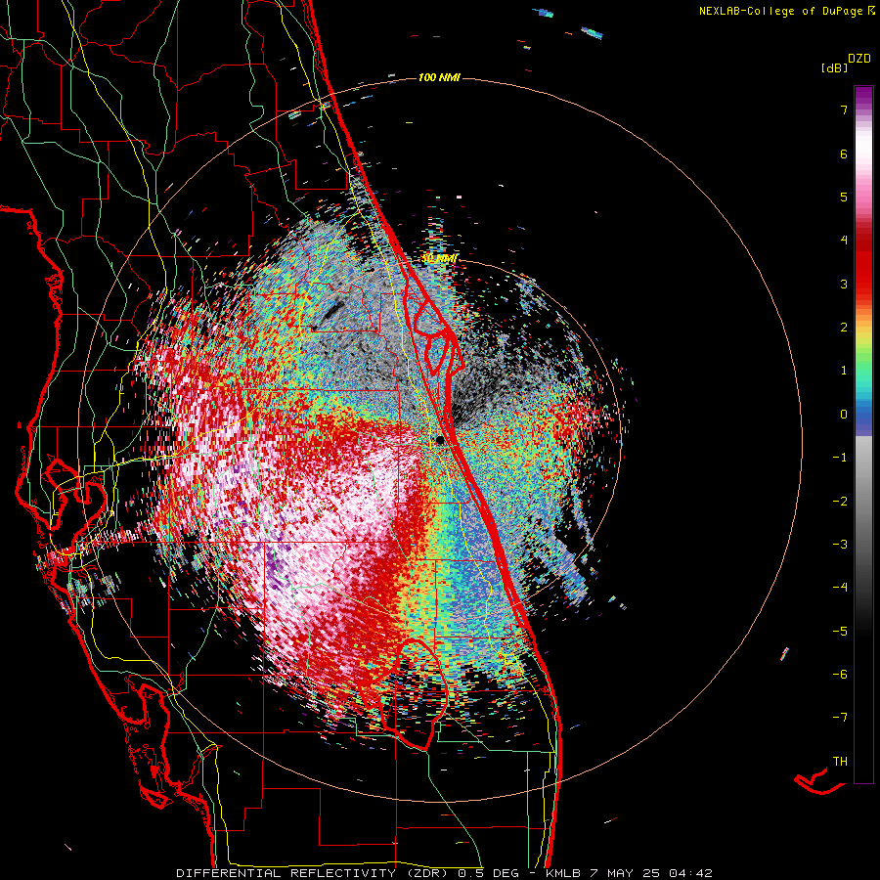880x880 pixels.
Task: Click the 6 tick label on color scale
Action: coord(844,154)
